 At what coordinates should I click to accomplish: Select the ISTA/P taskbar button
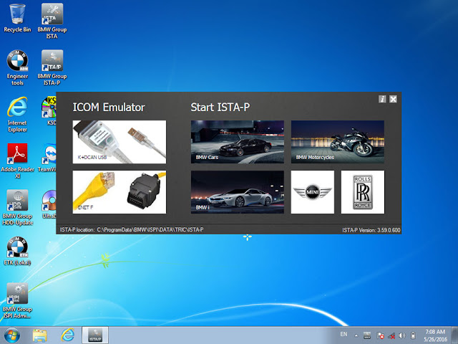click(x=95, y=335)
